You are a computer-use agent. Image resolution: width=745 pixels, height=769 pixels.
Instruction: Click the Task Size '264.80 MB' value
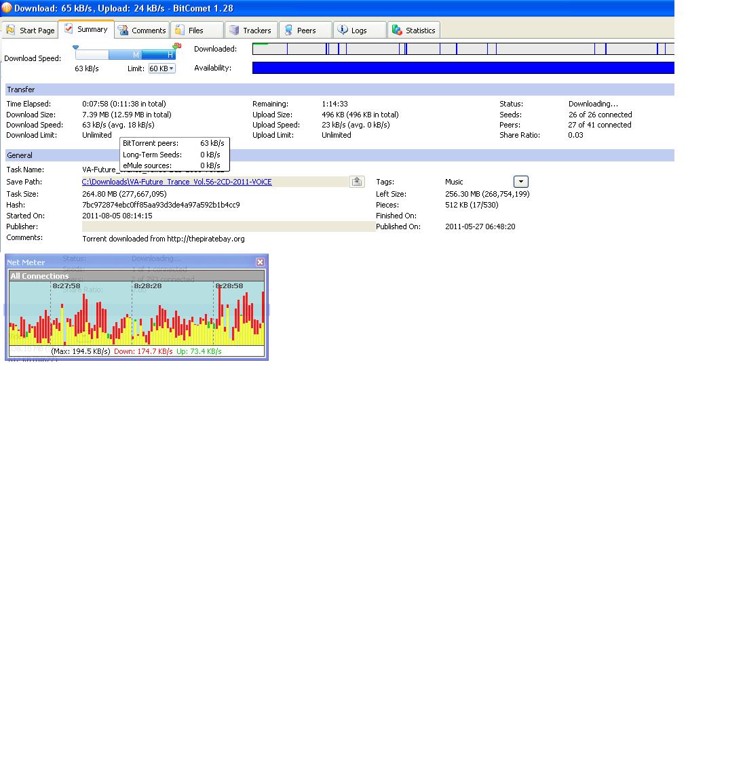124,194
